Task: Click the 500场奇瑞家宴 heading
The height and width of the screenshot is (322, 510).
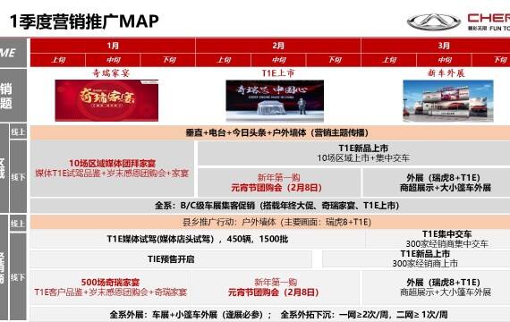Action: [110, 282]
